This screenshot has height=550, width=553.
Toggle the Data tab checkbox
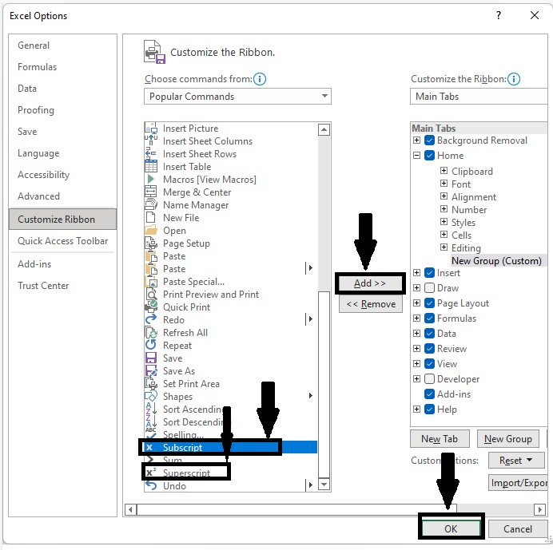point(429,334)
